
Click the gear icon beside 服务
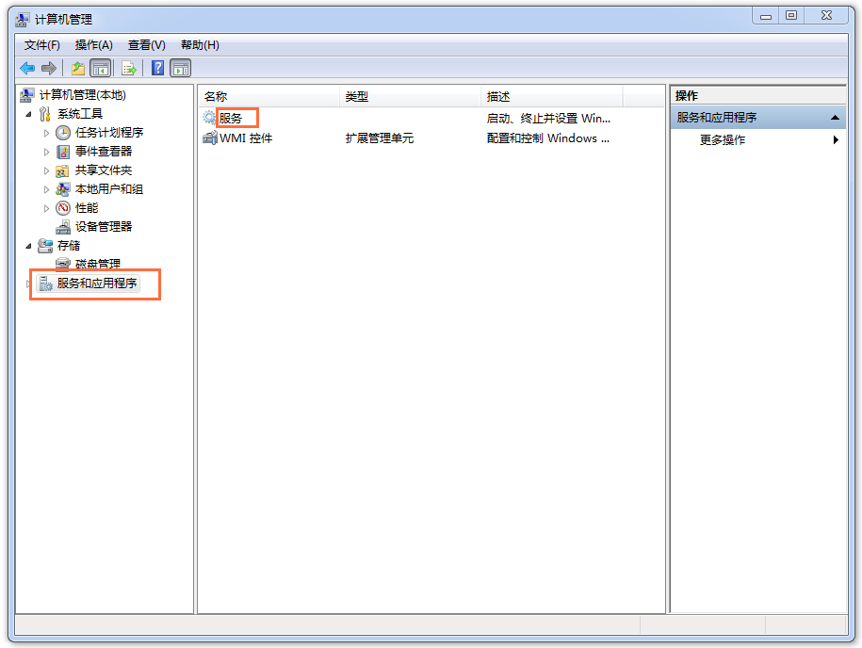[209, 118]
